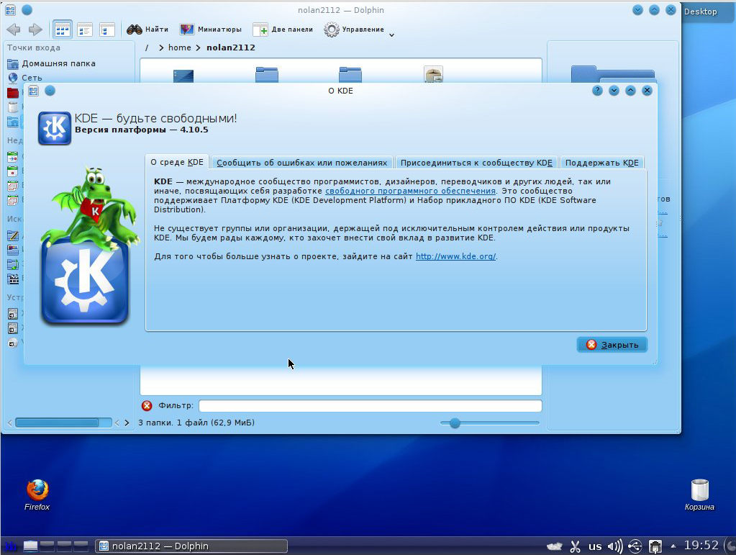Image resolution: width=736 pixels, height=555 pixels.
Task: Click the question mark help button in О KDE titlebar
Action: click(597, 91)
